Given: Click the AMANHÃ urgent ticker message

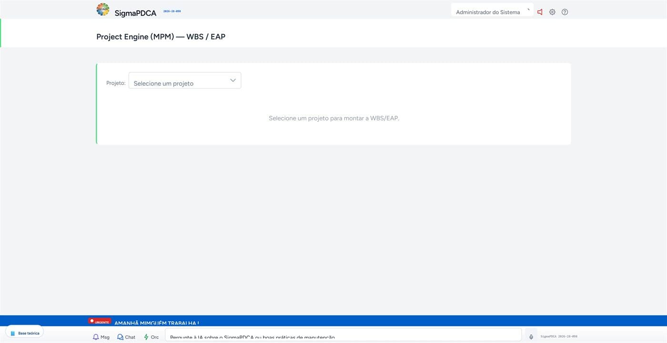Looking at the screenshot, I should pos(157,323).
